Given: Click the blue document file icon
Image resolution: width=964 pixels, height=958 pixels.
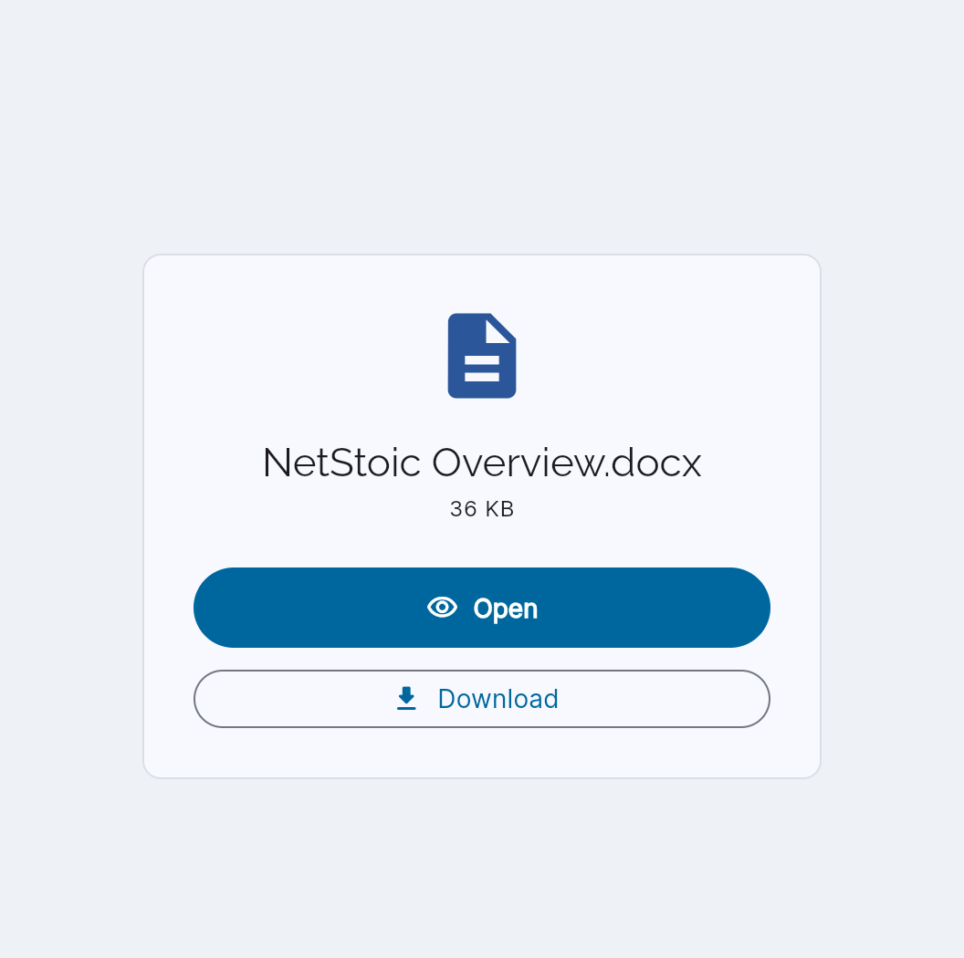Looking at the screenshot, I should pyautogui.click(x=481, y=356).
